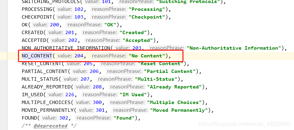Select the ACCEPTED enum constant name
Image resolution: width=294 pixels, height=130 pixels.
34,40
